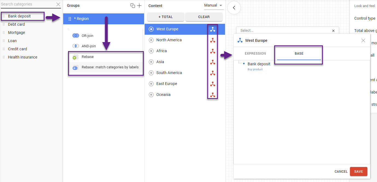Click the duplicate group icon in Groups header
377x182 pixels.
[133, 6]
